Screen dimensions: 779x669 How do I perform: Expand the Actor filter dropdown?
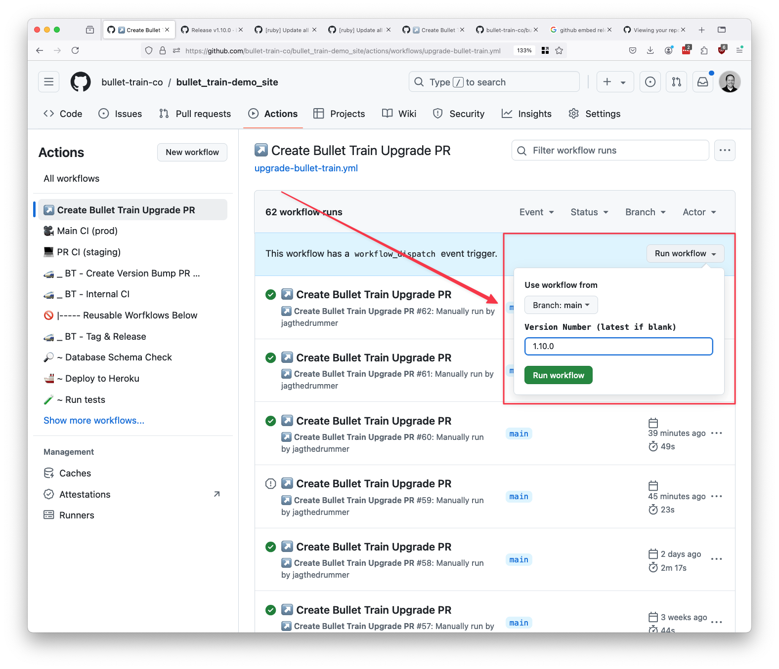(699, 212)
